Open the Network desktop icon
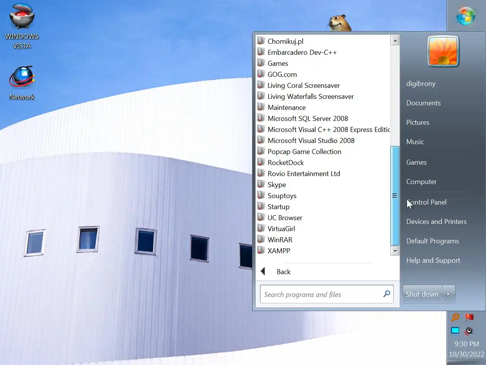This screenshot has height=365, width=486. coord(22,83)
